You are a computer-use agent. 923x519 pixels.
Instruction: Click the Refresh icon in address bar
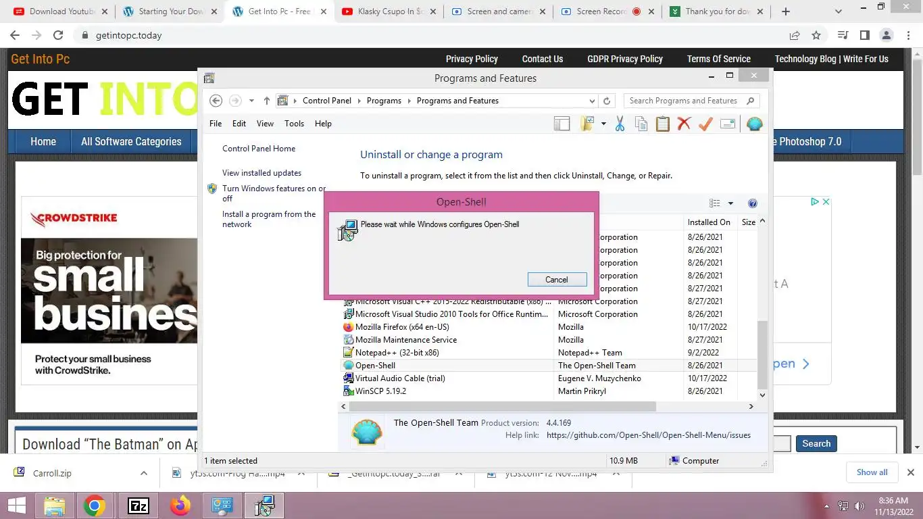click(x=607, y=101)
